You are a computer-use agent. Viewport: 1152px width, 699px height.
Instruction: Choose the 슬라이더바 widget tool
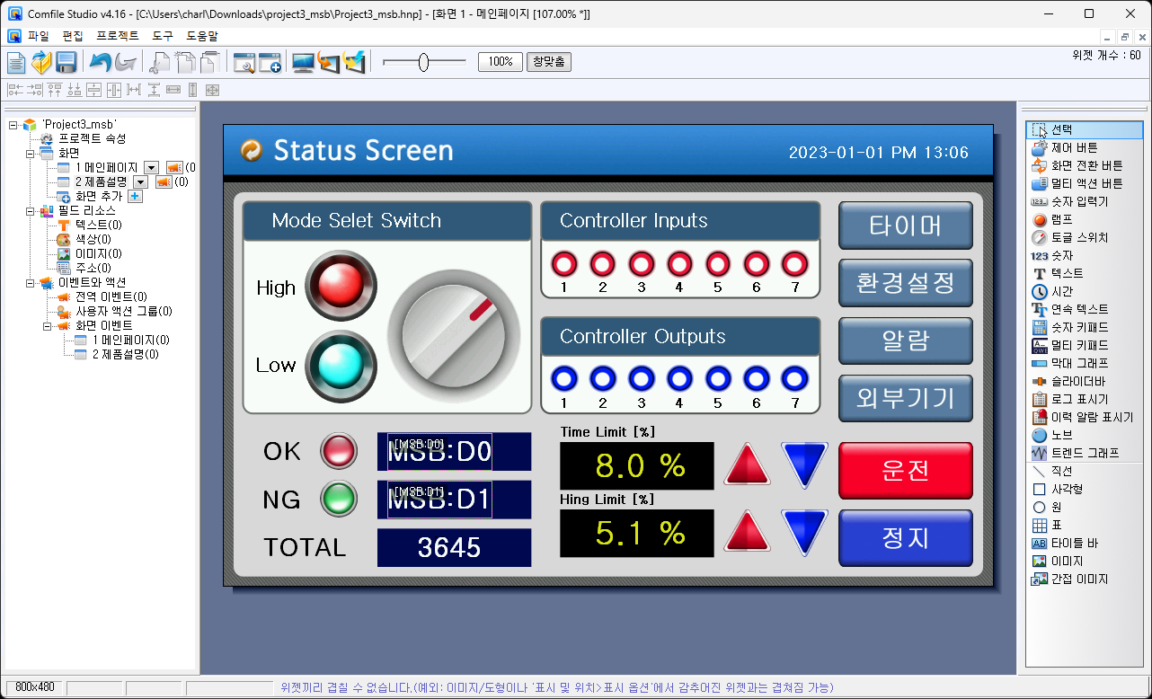point(1079,381)
